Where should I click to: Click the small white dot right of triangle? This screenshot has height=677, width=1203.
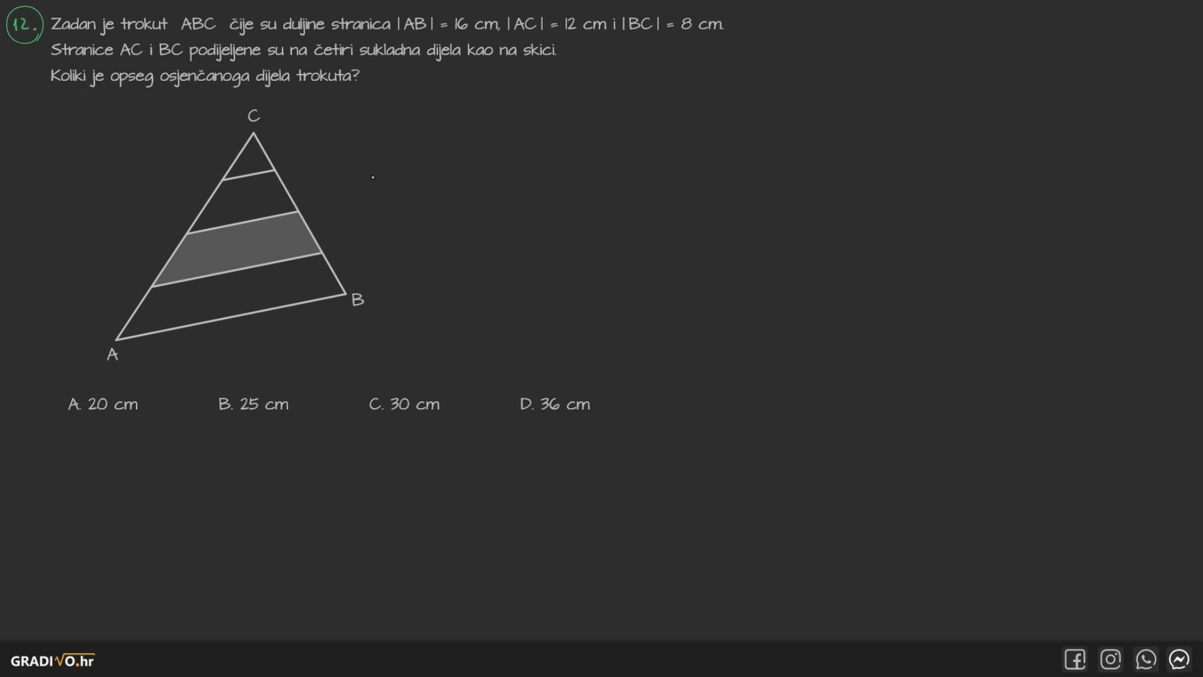[373, 177]
